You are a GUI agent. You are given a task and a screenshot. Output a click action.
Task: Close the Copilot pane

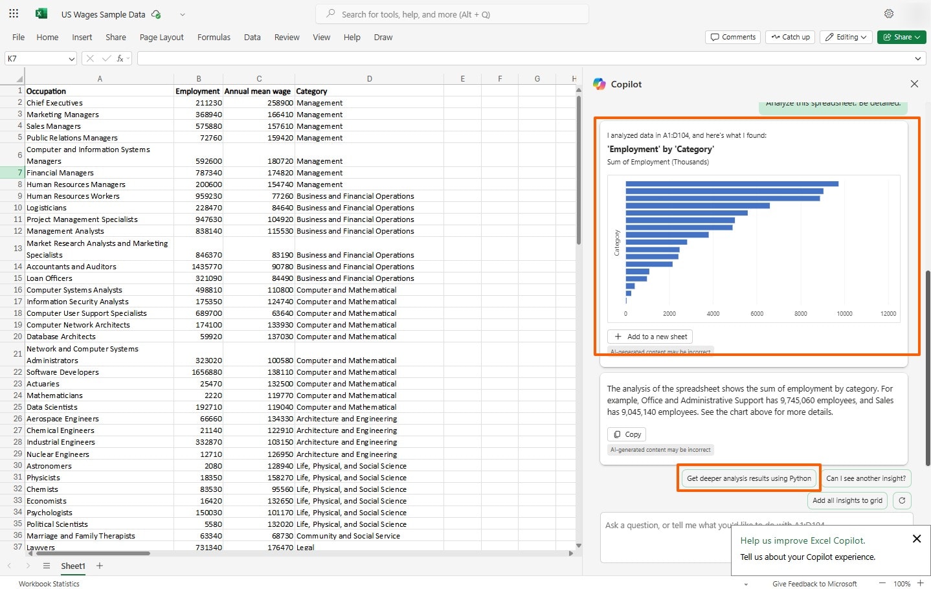pos(914,84)
